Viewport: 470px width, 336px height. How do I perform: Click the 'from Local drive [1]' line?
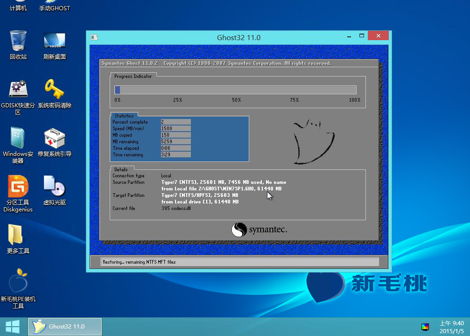pos(200,202)
